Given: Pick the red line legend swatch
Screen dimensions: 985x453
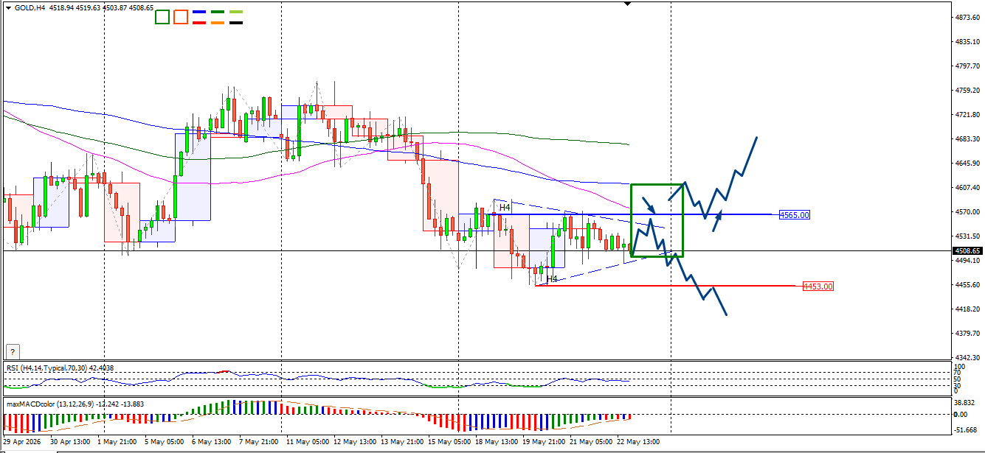Looking at the screenshot, I should 198,22.
